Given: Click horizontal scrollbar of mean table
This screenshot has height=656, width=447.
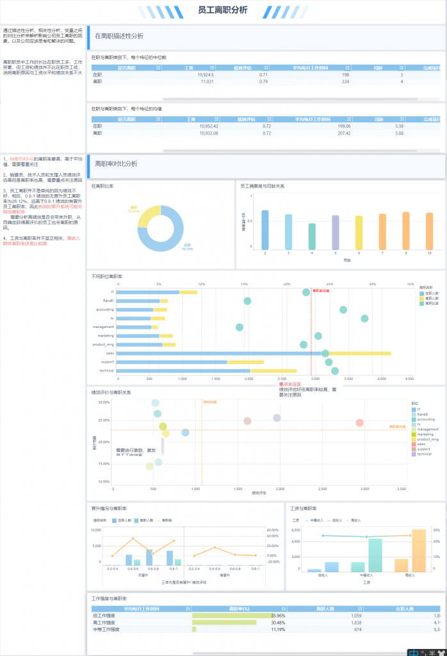Looking at the screenshot, I should (289, 151).
